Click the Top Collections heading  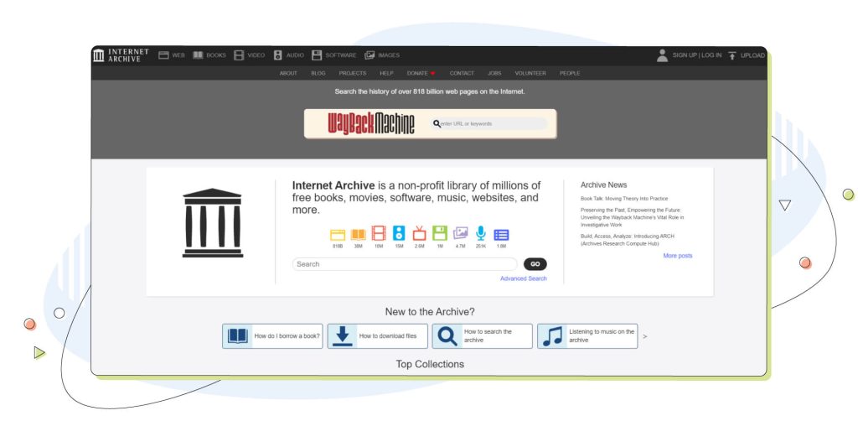(x=430, y=364)
